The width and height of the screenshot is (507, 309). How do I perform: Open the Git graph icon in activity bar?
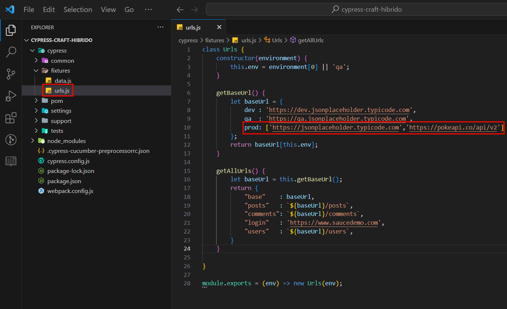[11, 139]
